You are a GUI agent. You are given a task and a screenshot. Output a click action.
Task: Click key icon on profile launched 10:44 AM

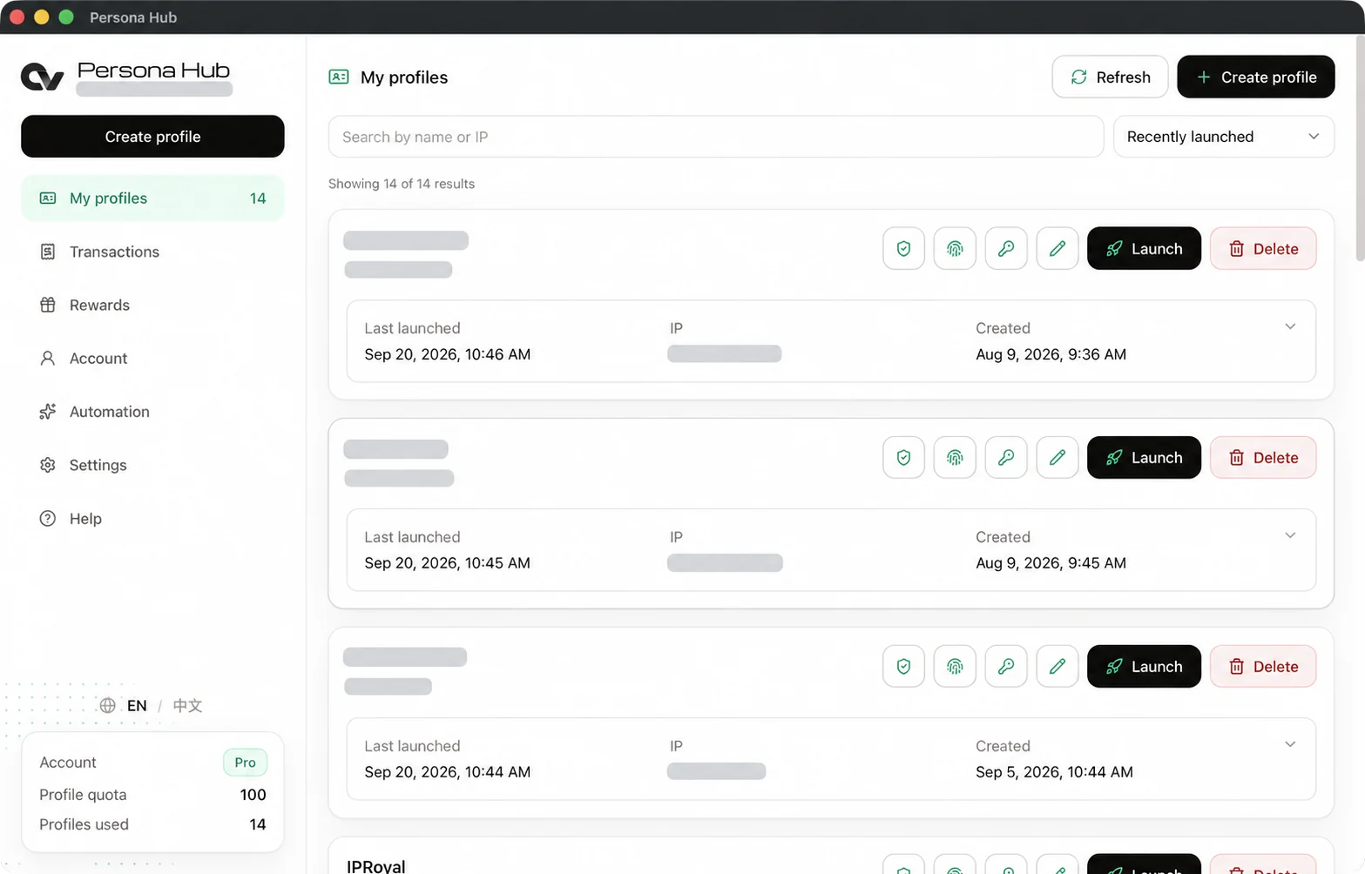pos(1006,666)
